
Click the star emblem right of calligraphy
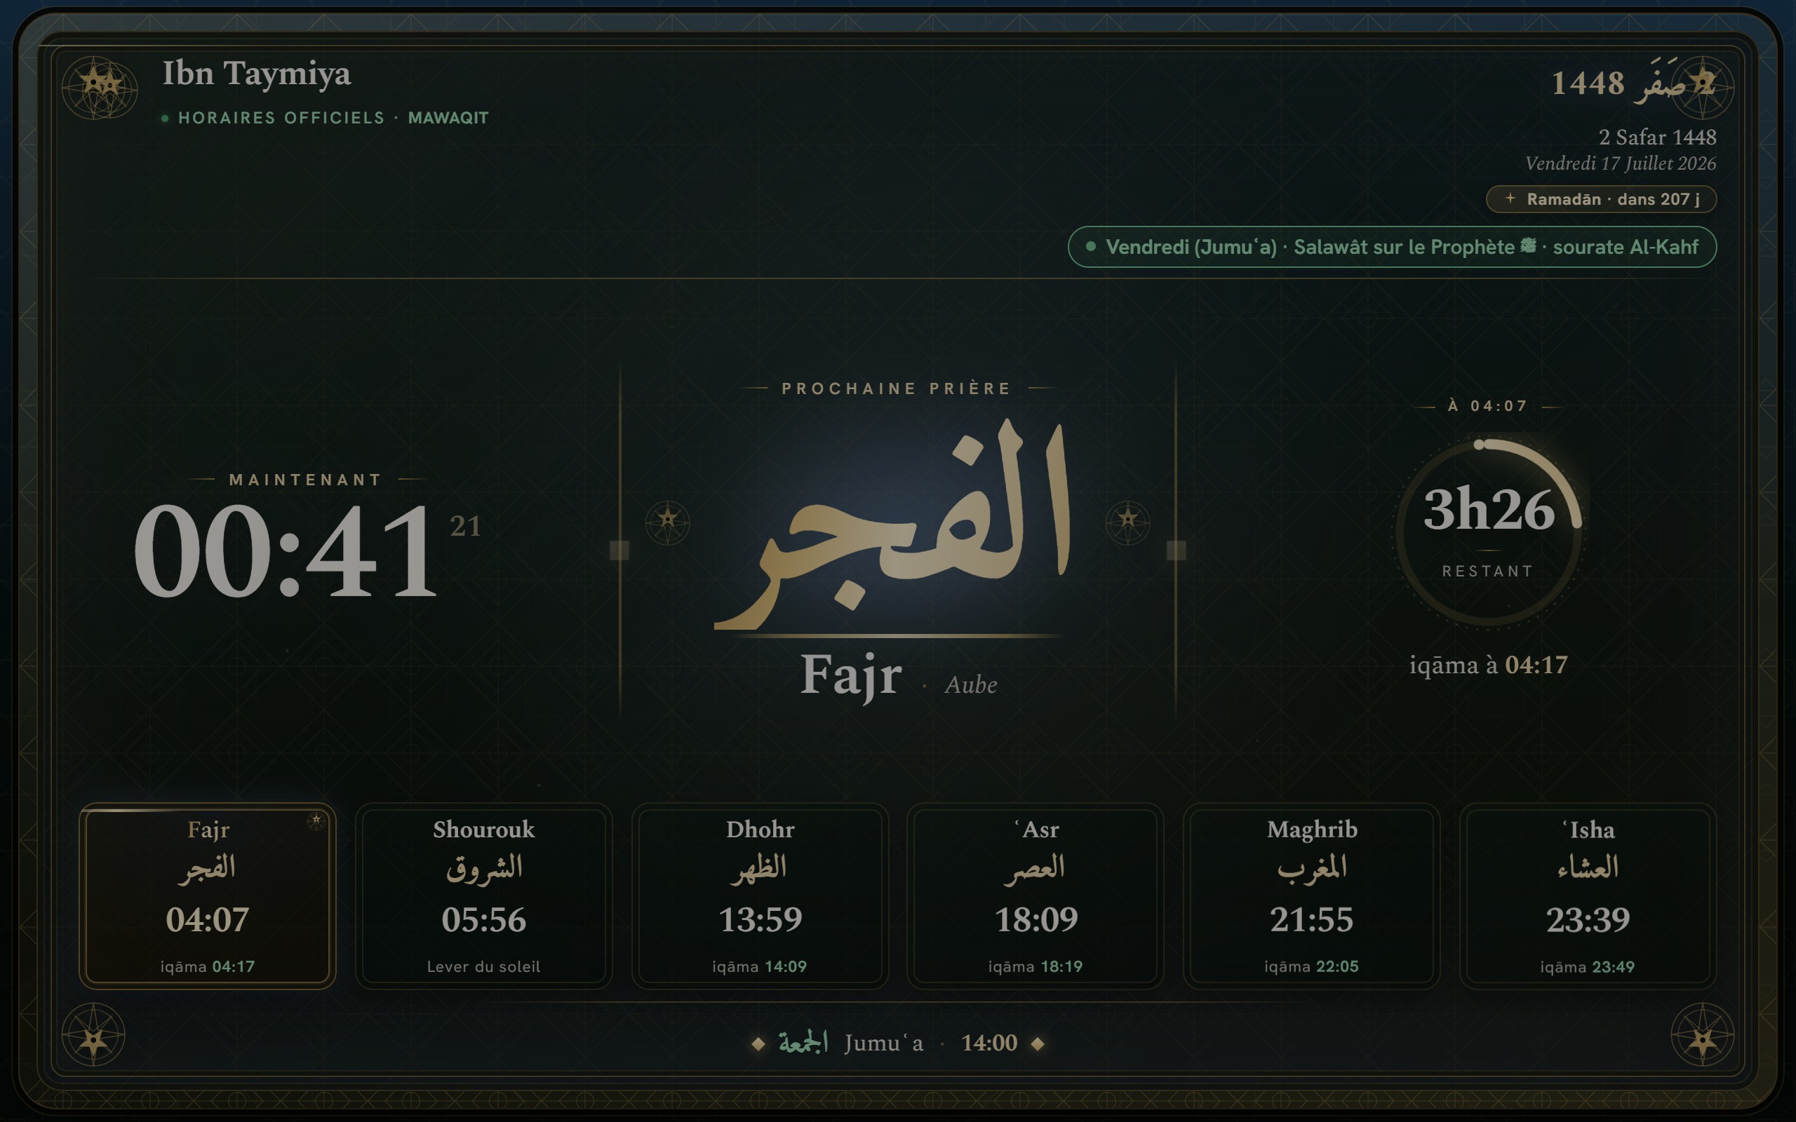pyautogui.click(x=1127, y=522)
